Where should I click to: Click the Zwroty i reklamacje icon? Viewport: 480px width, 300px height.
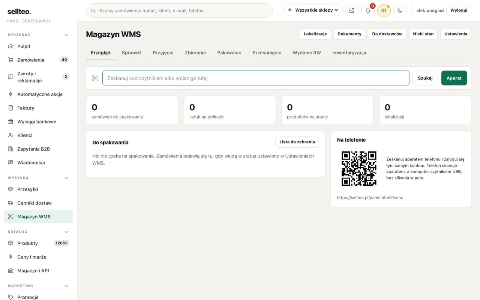pyautogui.click(x=10, y=77)
